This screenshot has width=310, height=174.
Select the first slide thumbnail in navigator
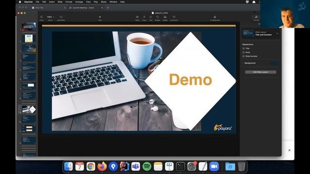click(x=29, y=27)
